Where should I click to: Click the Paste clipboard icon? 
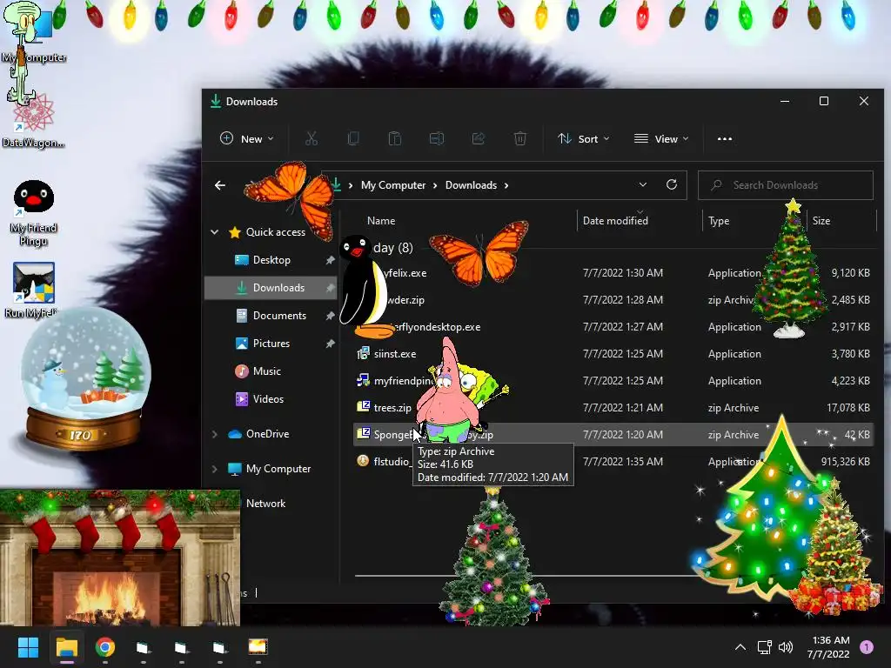(395, 138)
